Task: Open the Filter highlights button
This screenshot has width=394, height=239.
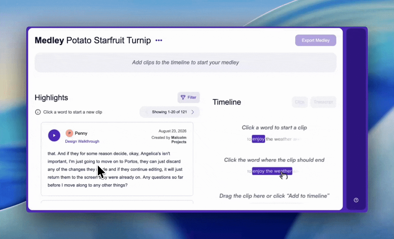Action: coord(188,97)
